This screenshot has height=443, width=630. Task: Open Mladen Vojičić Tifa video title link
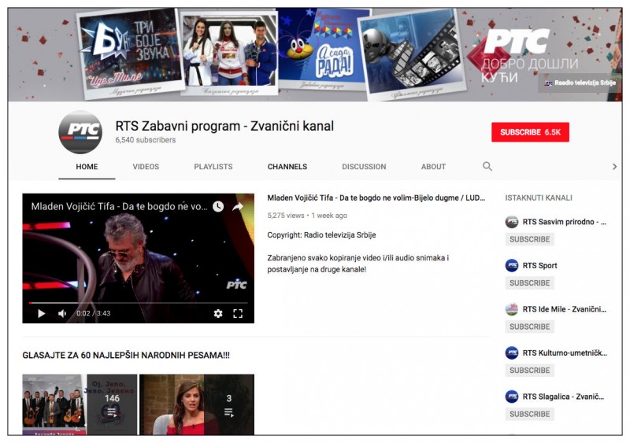(x=376, y=198)
